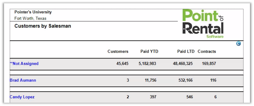
Task: Open the **Not Assigned salesman link
Action: 24,64
